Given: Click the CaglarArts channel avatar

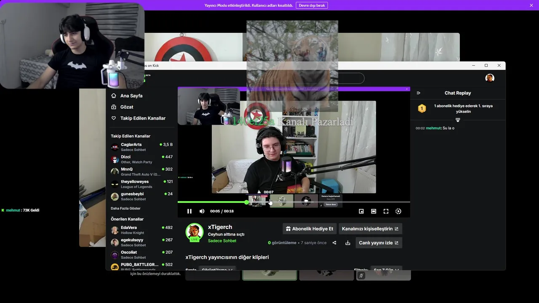Looking at the screenshot, I should point(115,147).
